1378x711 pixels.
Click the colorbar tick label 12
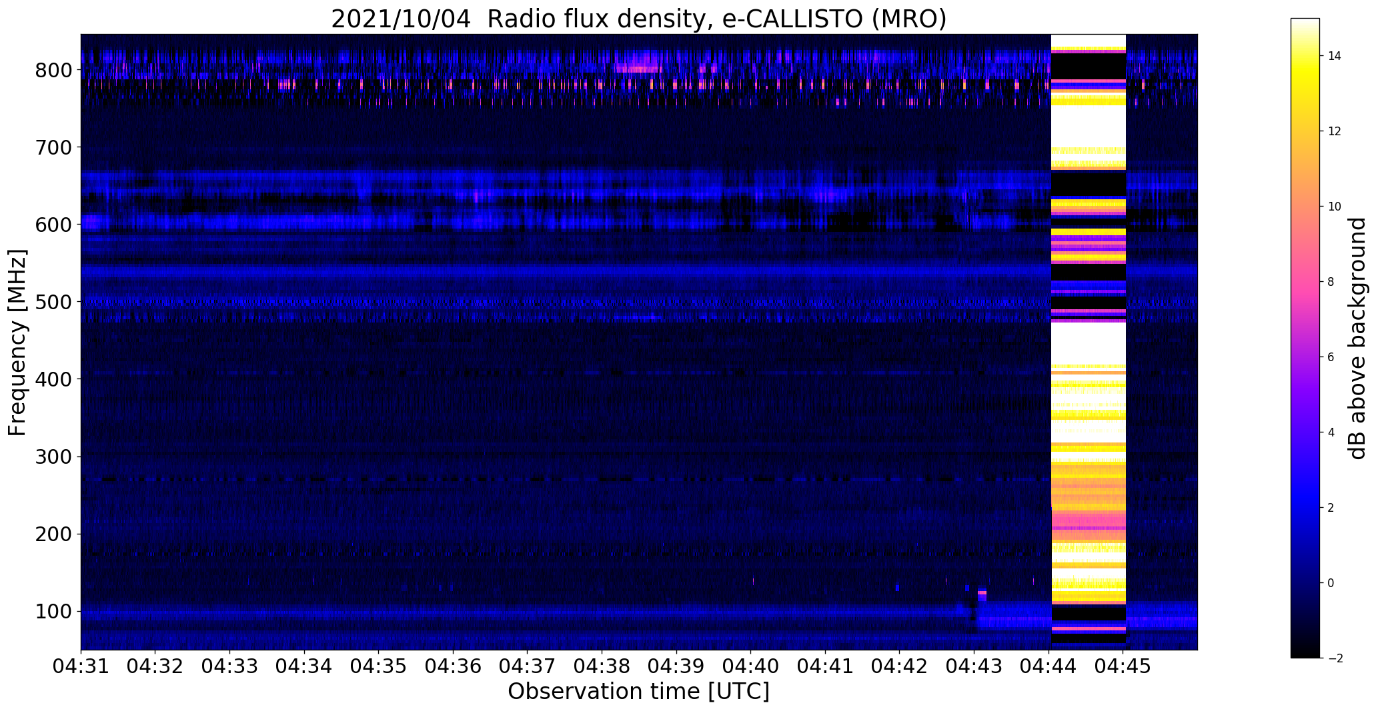pyautogui.click(x=1335, y=131)
